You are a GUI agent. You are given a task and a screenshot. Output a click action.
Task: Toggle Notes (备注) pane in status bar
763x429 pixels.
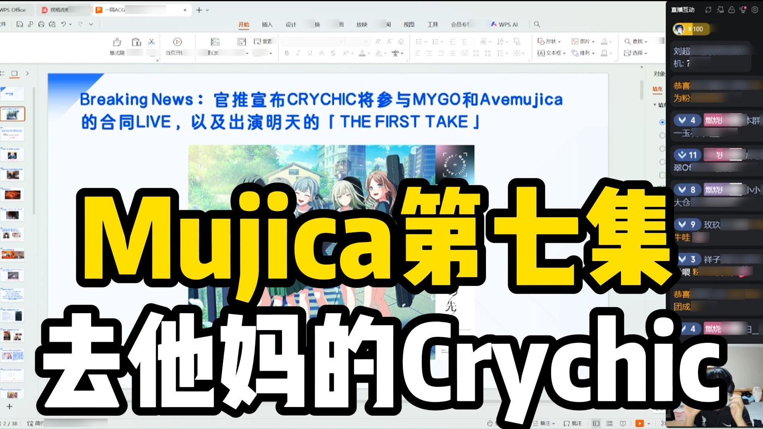click(x=543, y=423)
